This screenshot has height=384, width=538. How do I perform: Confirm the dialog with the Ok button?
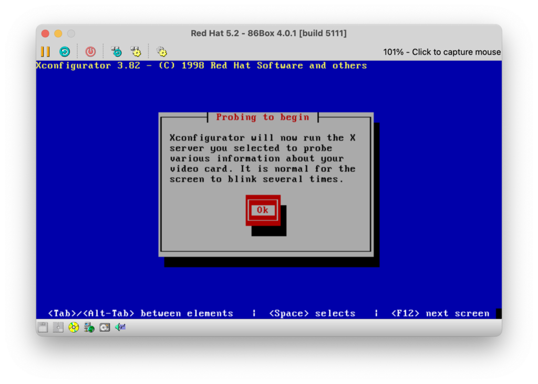click(263, 210)
